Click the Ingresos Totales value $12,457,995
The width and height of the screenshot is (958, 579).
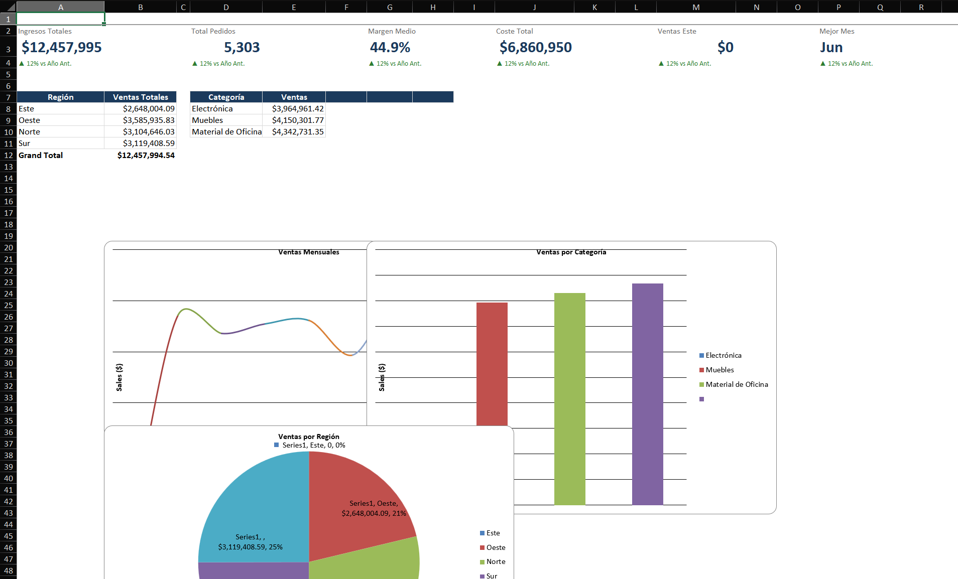(61, 47)
